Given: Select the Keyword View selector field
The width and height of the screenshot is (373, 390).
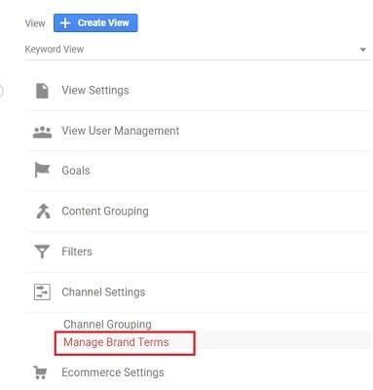Looking at the screenshot, I should [x=198, y=50].
